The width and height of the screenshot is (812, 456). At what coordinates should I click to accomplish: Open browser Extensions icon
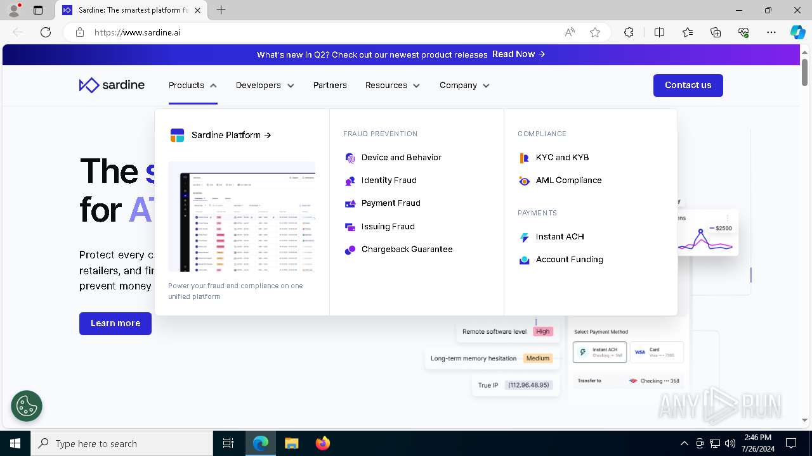point(629,32)
